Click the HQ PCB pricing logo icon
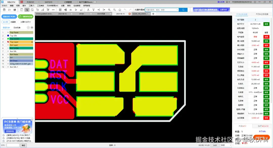The width and height of the screenshot is (273, 148). [x=22, y=2]
